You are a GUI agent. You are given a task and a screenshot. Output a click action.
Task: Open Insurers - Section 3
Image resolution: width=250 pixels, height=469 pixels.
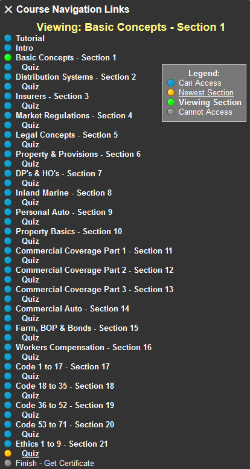coord(52,97)
